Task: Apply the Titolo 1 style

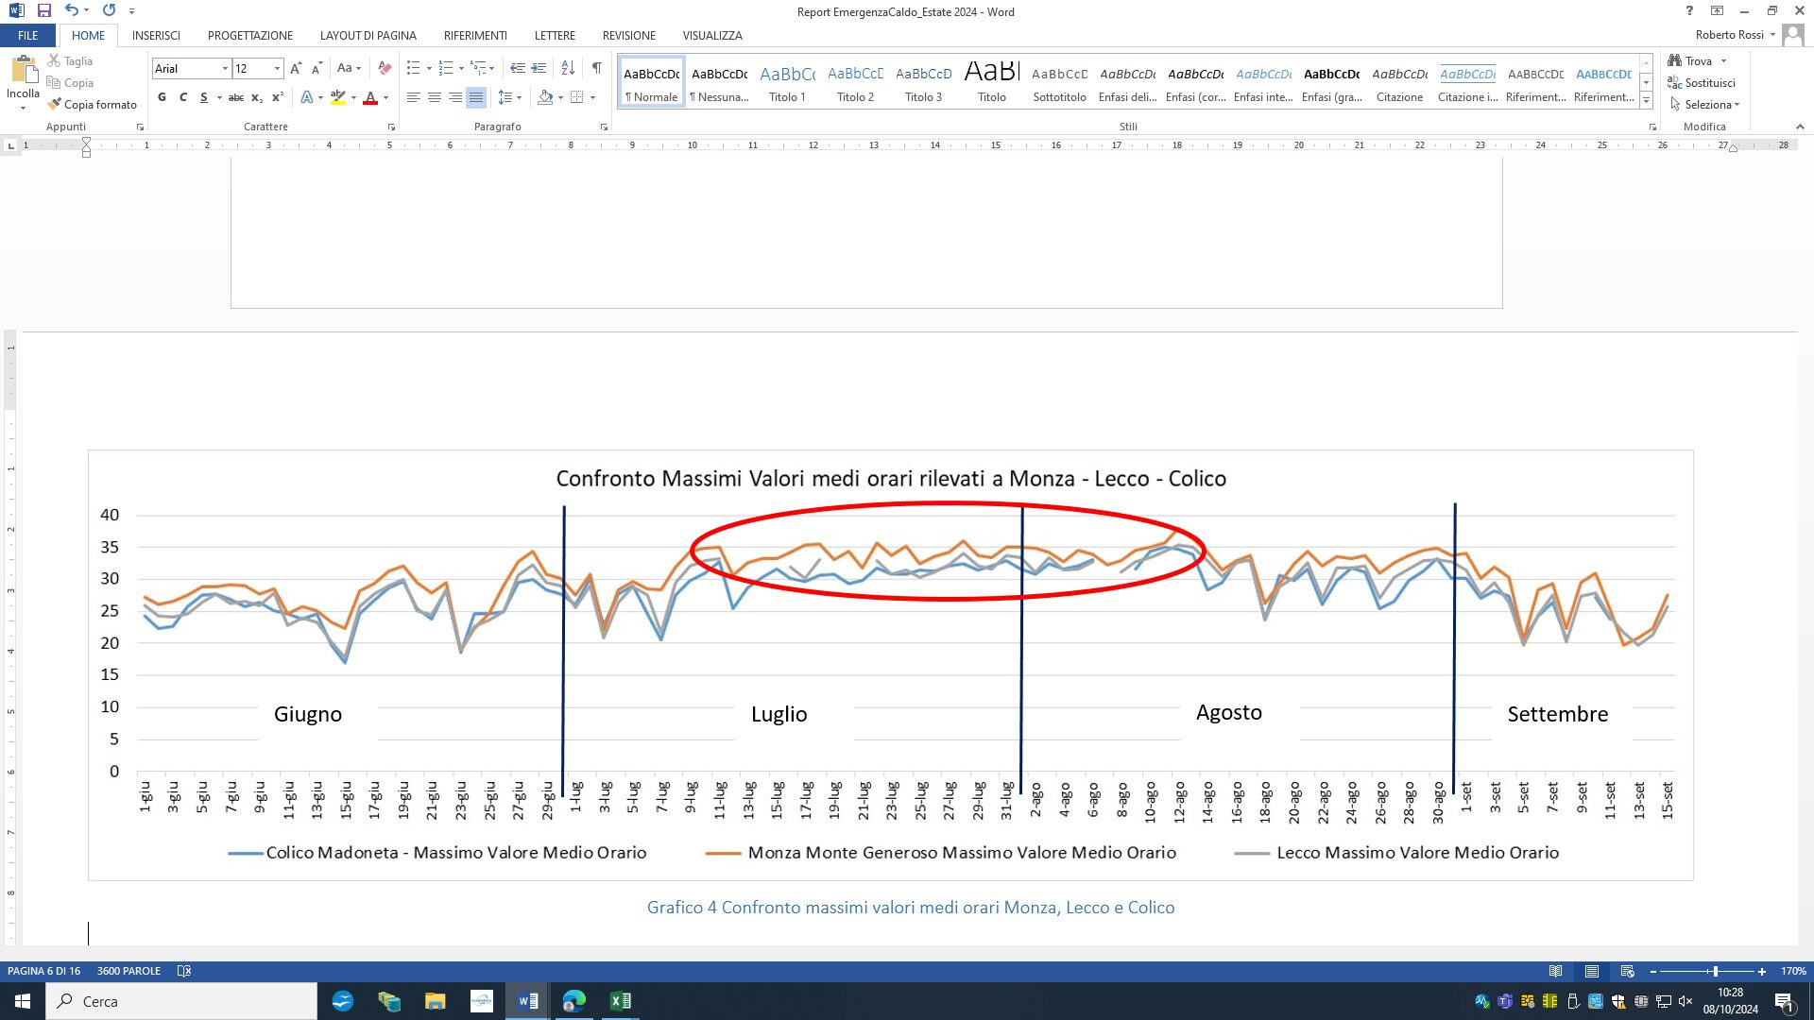Action: click(x=787, y=82)
